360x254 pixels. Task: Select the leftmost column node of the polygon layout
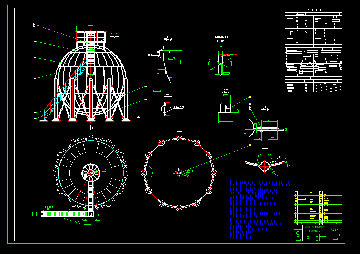pos(144,172)
